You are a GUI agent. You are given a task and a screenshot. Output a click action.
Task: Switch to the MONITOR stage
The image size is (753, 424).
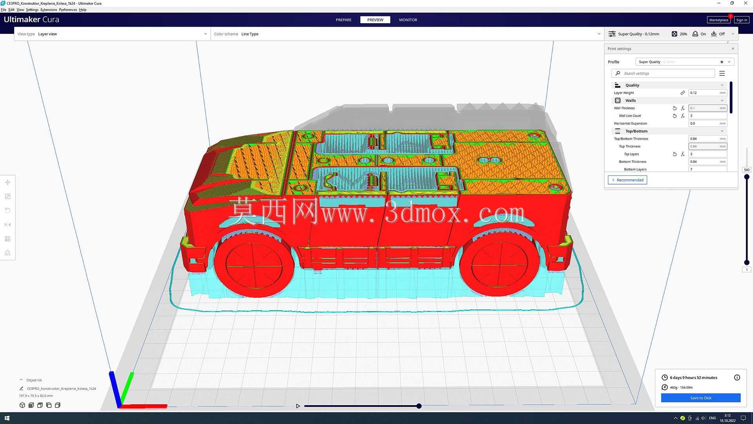(408, 20)
